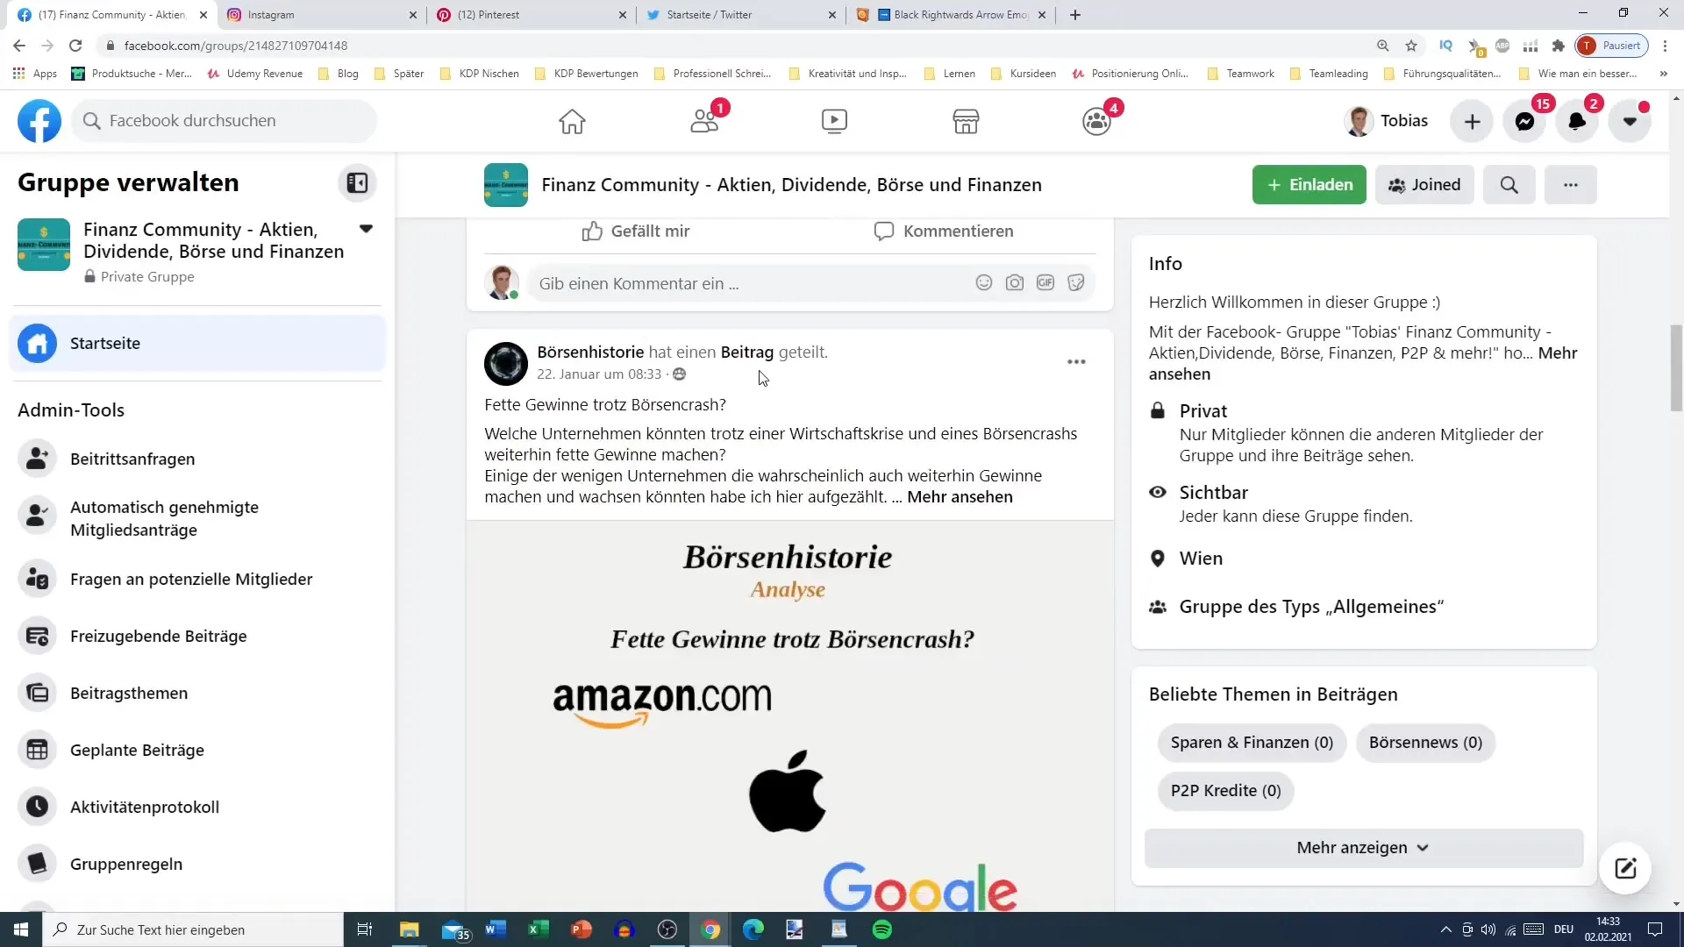Insert an emoji in the comment

pos(984,282)
